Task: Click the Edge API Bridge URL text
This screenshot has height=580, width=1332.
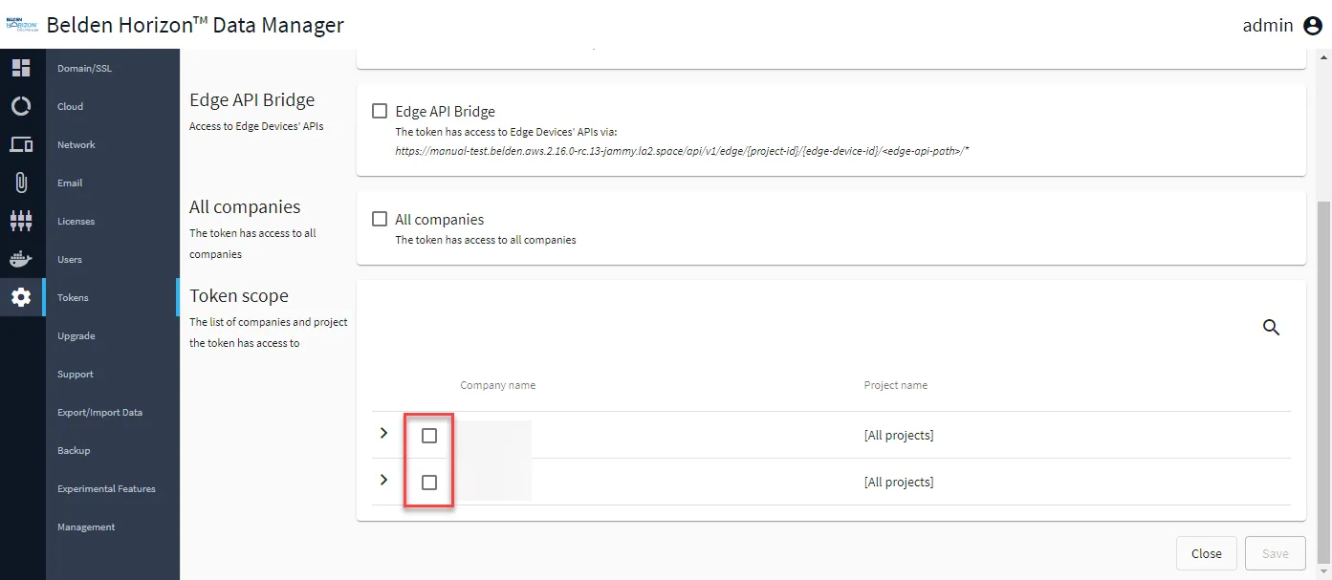Action: point(684,151)
